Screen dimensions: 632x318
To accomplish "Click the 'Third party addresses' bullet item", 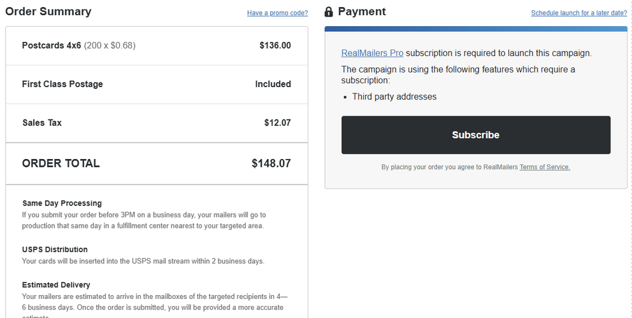I will pyautogui.click(x=394, y=97).
